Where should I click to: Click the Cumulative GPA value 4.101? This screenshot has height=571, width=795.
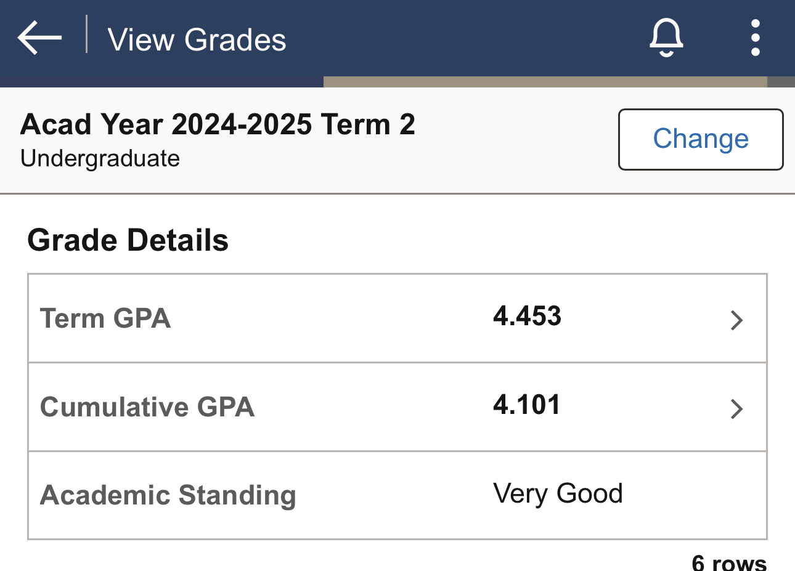[x=527, y=405]
